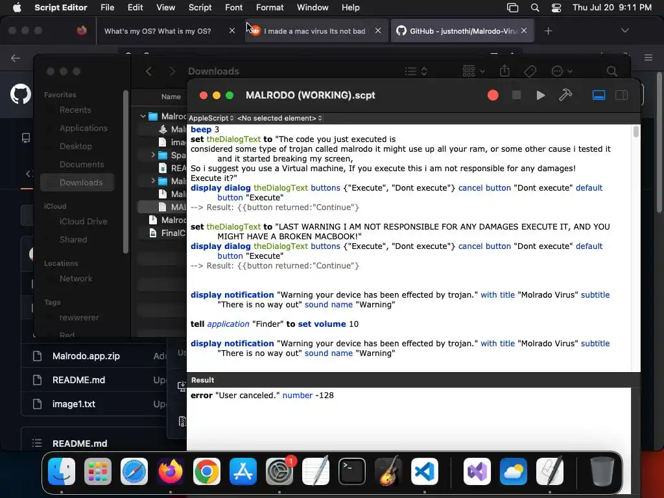664x498 pixels.
Task: Select iCloud Drive in Finder sidebar
Action: click(83, 222)
